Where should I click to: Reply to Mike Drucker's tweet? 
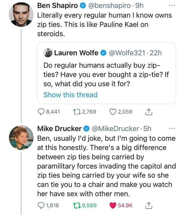coord(41,205)
